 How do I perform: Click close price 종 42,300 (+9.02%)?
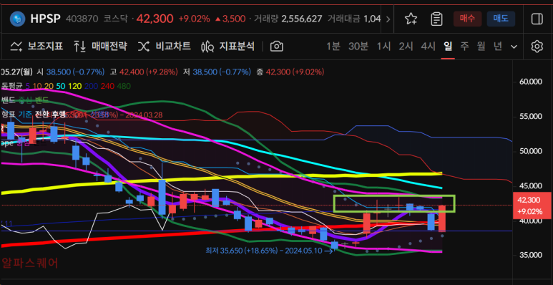click(x=290, y=72)
